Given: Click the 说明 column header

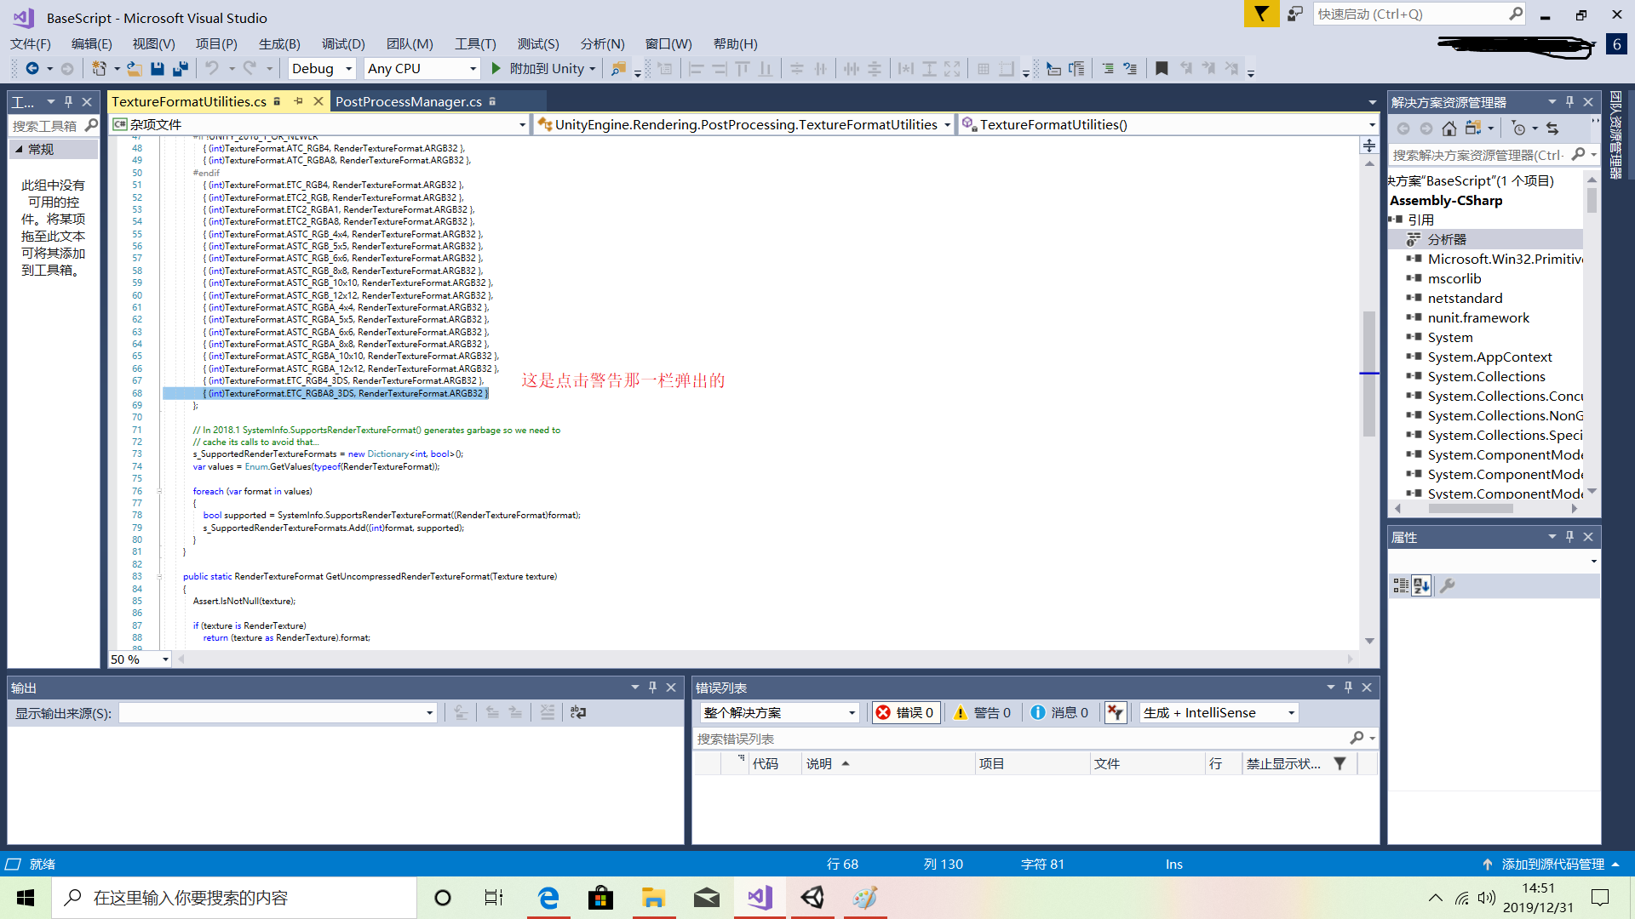Looking at the screenshot, I should 888,763.
